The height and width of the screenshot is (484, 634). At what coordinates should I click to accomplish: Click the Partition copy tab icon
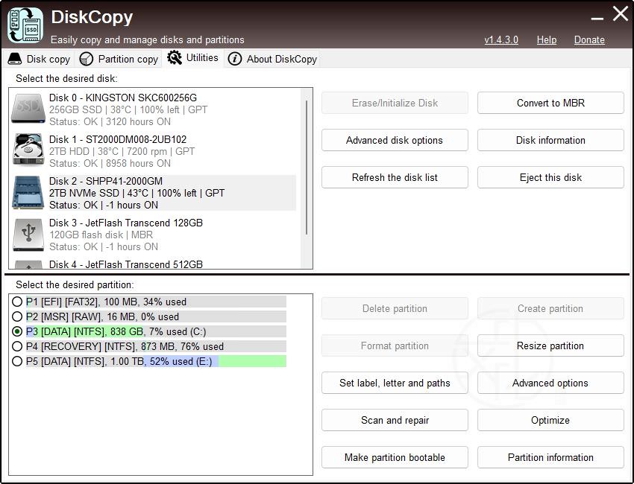click(x=87, y=59)
